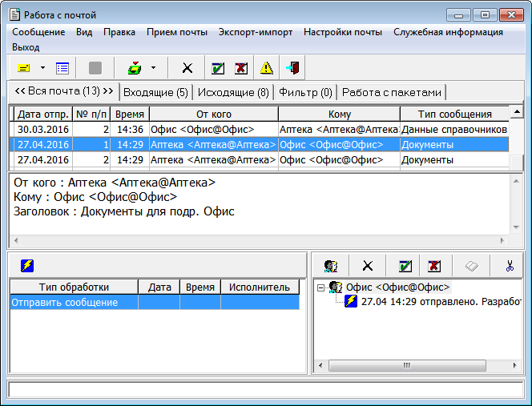Click the green send/receive mail icon
Screen dimensions: 532x406
135,68
